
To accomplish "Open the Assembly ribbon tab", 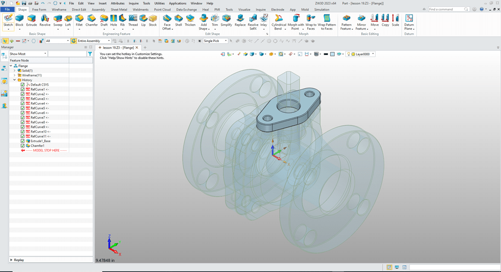I will pos(98,10).
